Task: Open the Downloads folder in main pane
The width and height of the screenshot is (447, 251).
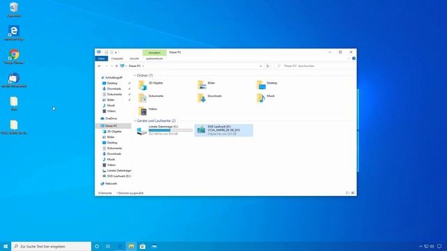Action: (202, 98)
